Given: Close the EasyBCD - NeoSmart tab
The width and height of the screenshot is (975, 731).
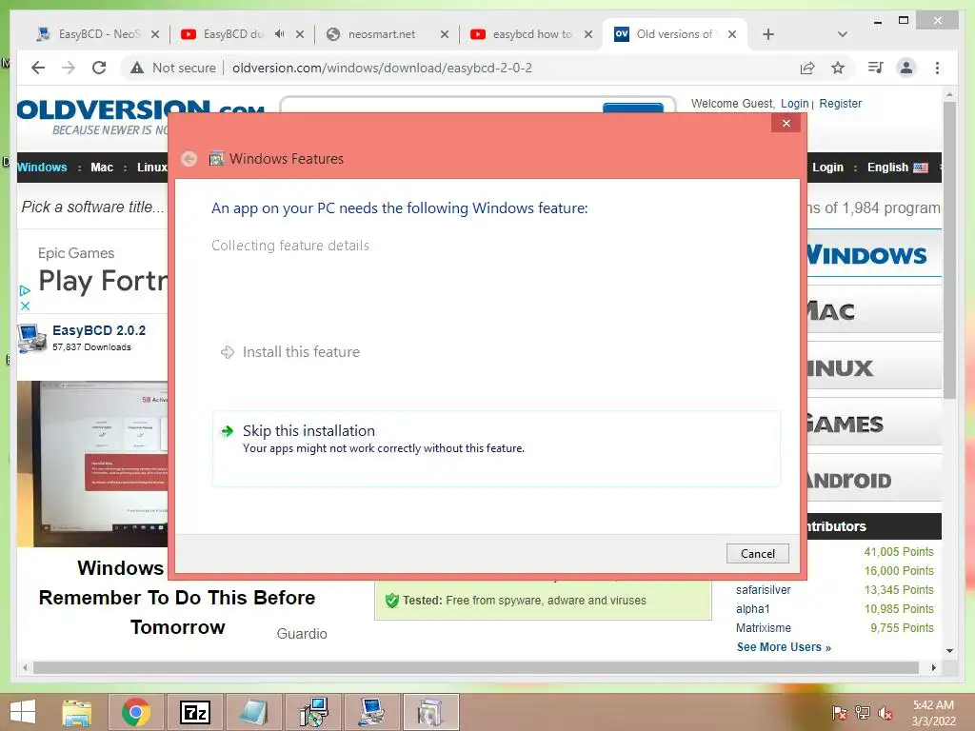Looking at the screenshot, I should (x=155, y=34).
